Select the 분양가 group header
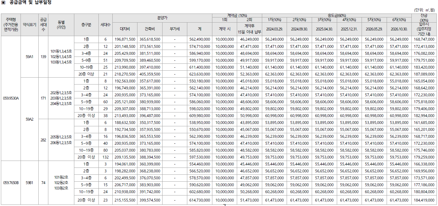Viewport: 438px width, 206px height. click(x=162, y=18)
